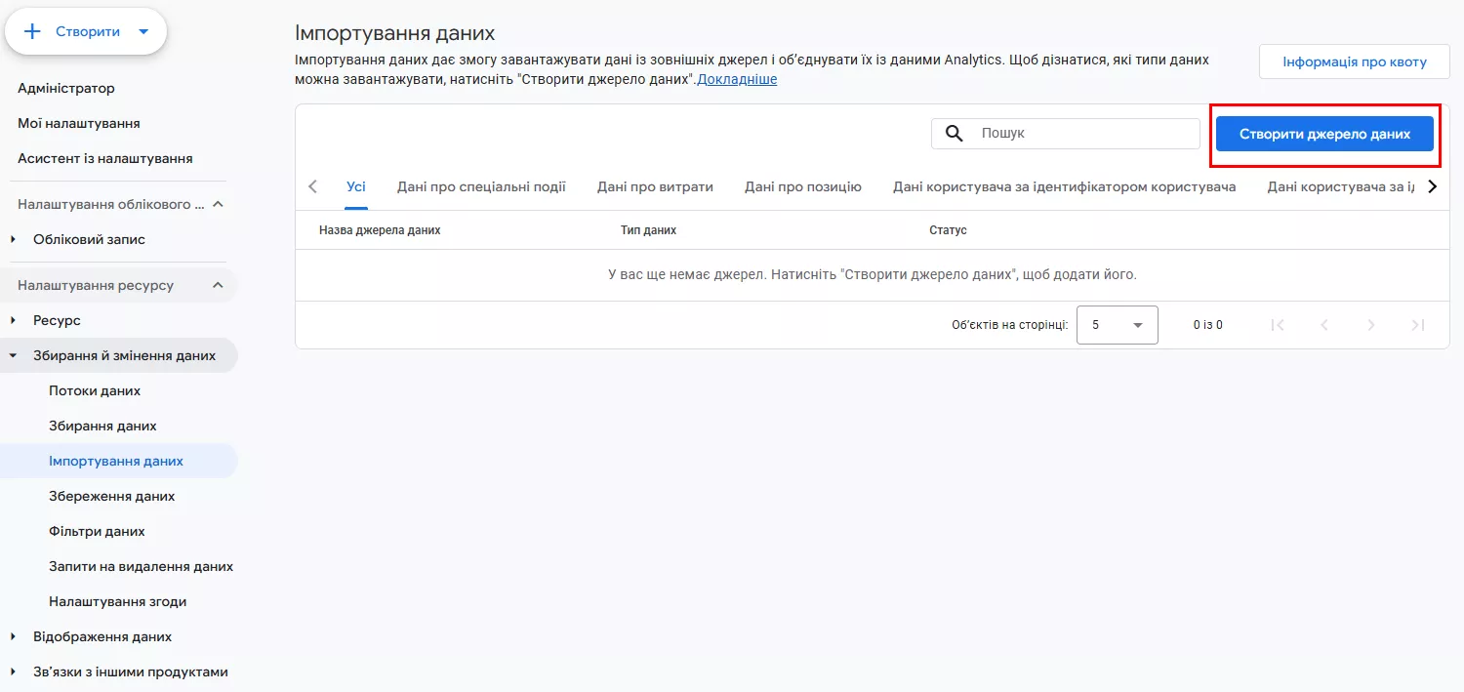The height and width of the screenshot is (692, 1464).
Task: Click Назва джерела даних column header
Action: [x=380, y=230]
